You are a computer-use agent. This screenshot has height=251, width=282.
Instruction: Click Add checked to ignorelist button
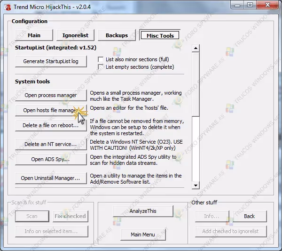tap(231, 231)
